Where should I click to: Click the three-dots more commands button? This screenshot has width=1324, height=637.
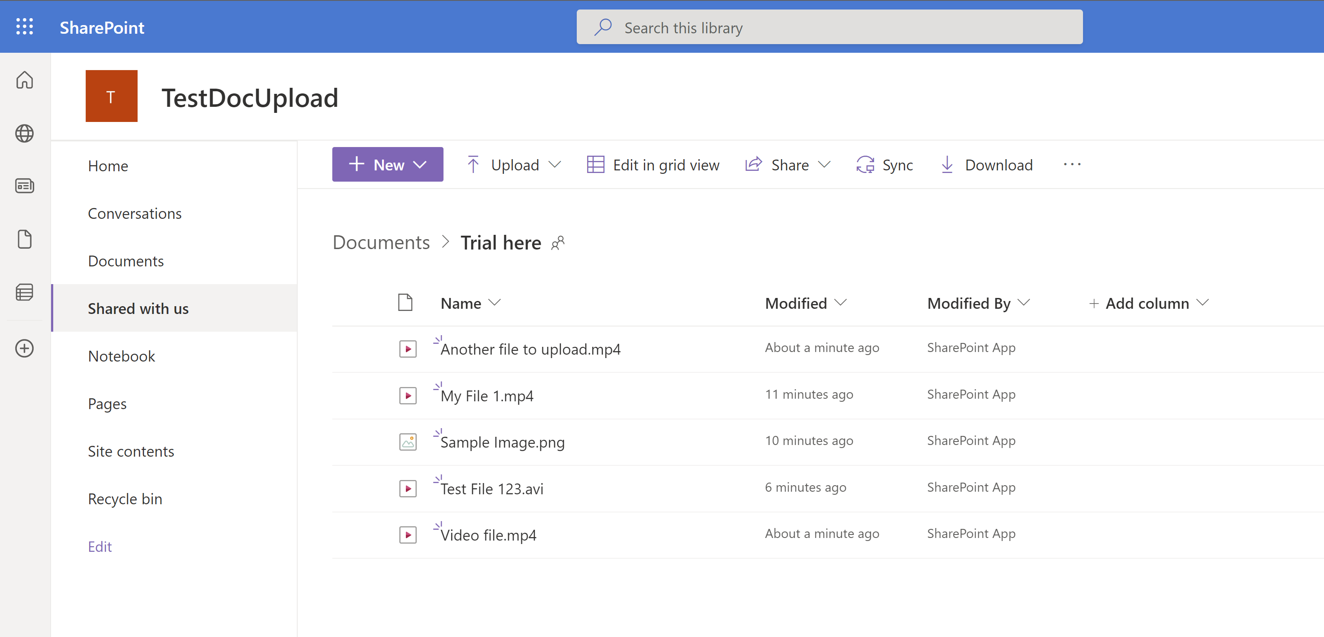pos(1072,164)
